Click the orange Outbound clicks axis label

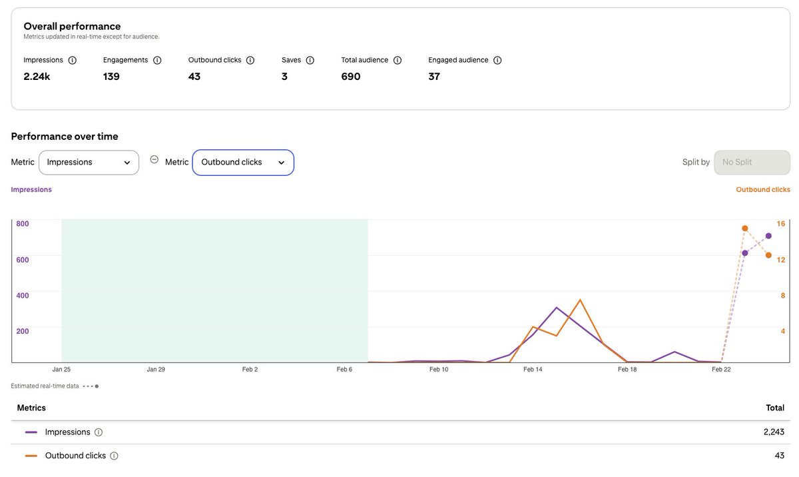763,190
